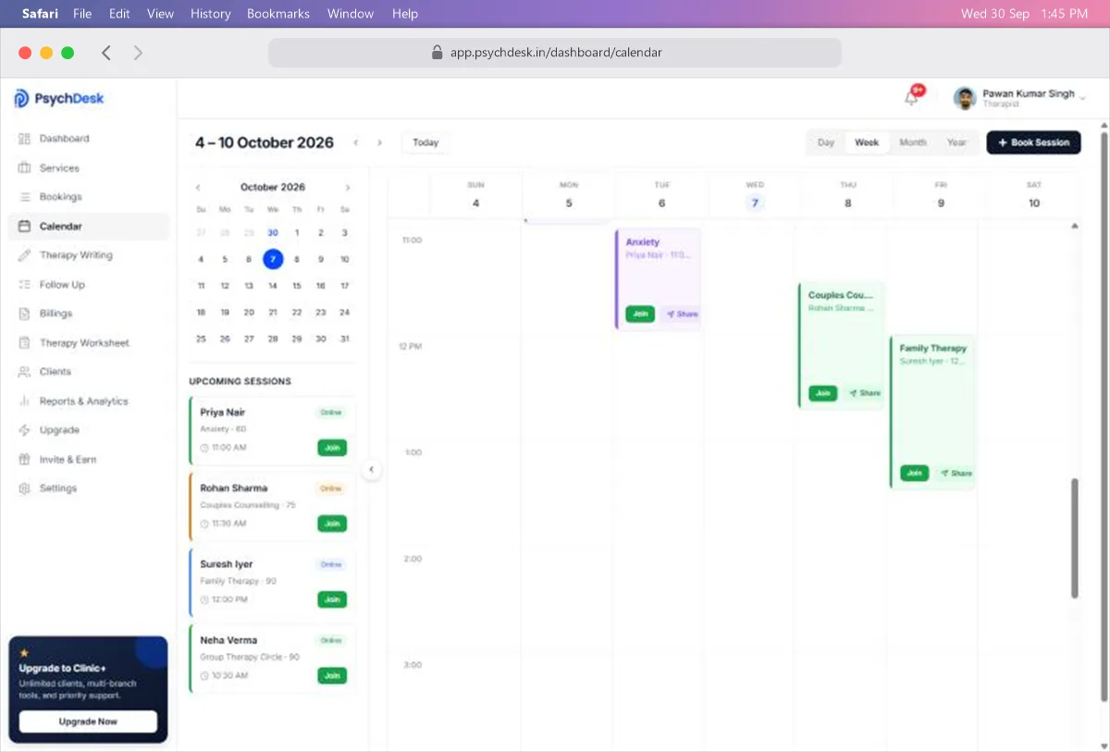Click the "UPCOMING SESSIONS" heading

(240, 381)
